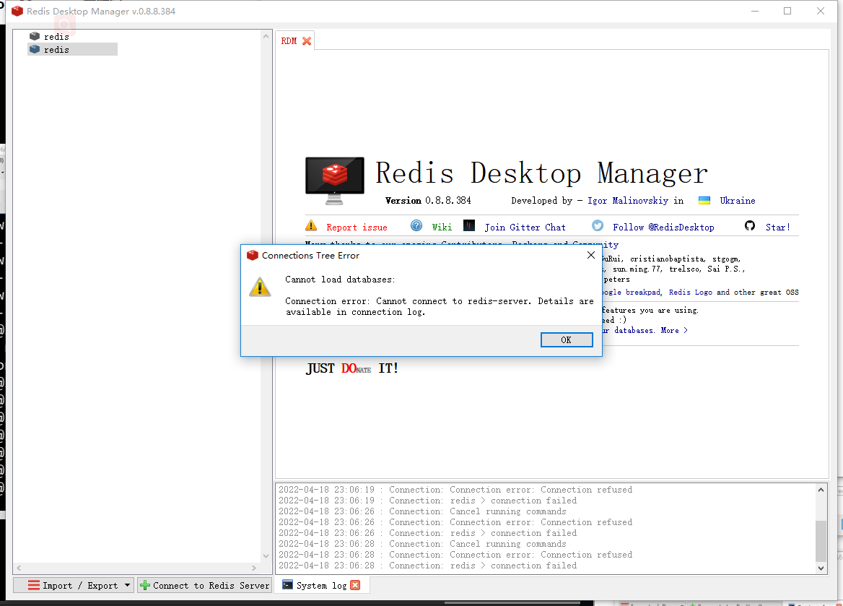Viewport: 843px width, 606px height.
Task: Click the 'Cannot load databases:' message text
Action: (x=340, y=280)
